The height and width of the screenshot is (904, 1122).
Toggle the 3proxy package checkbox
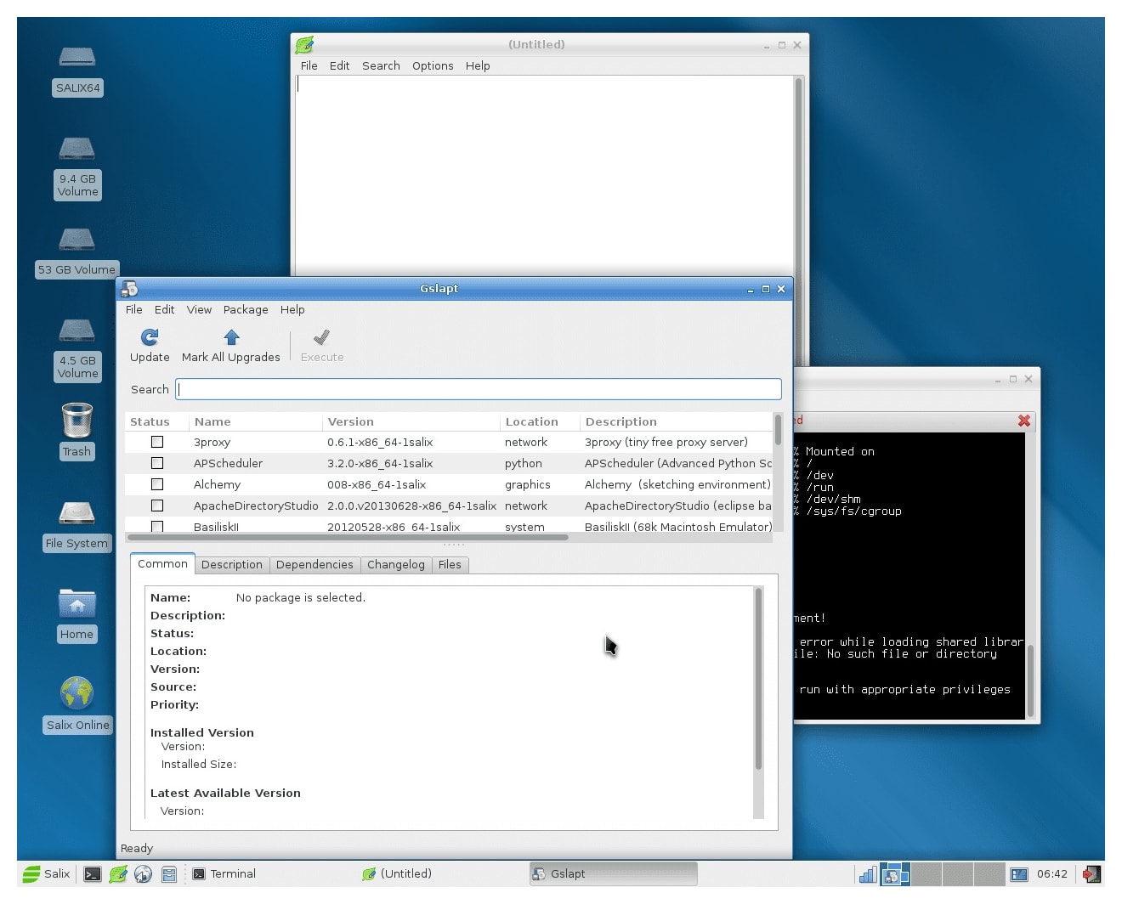click(x=157, y=442)
